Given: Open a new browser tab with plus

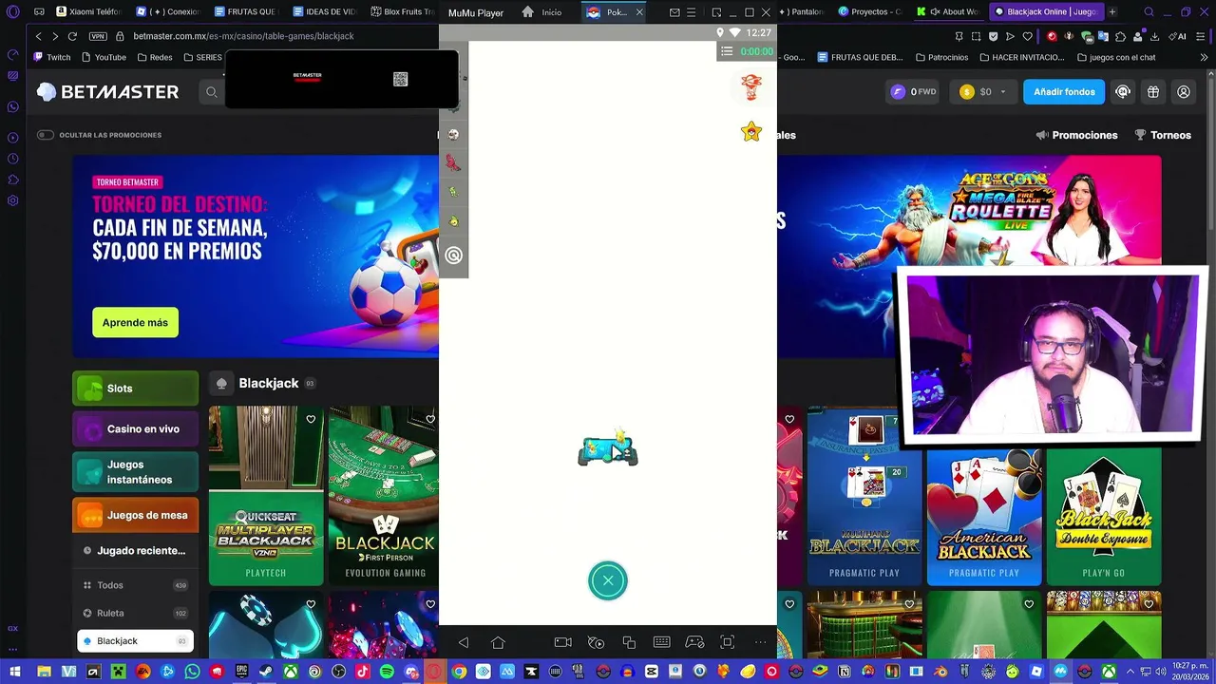Looking at the screenshot, I should tap(1112, 11).
